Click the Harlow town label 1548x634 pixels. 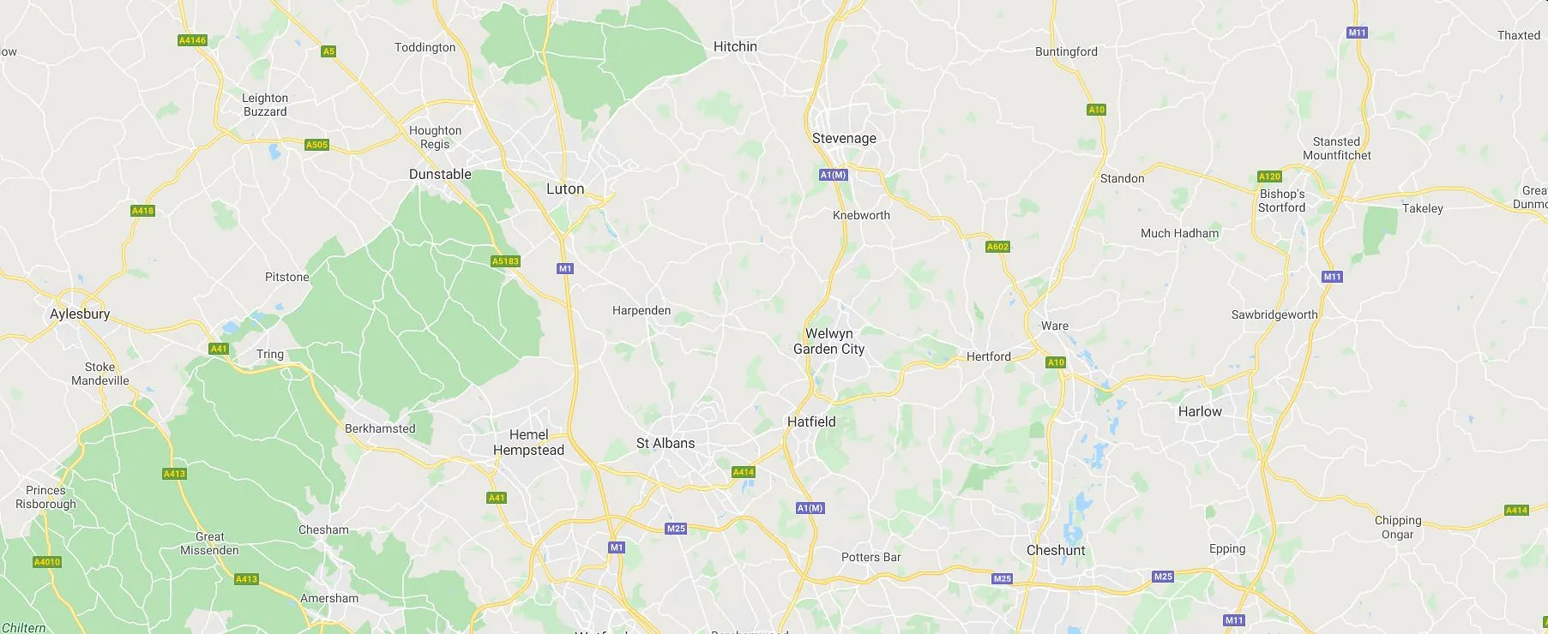tap(1200, 411)
